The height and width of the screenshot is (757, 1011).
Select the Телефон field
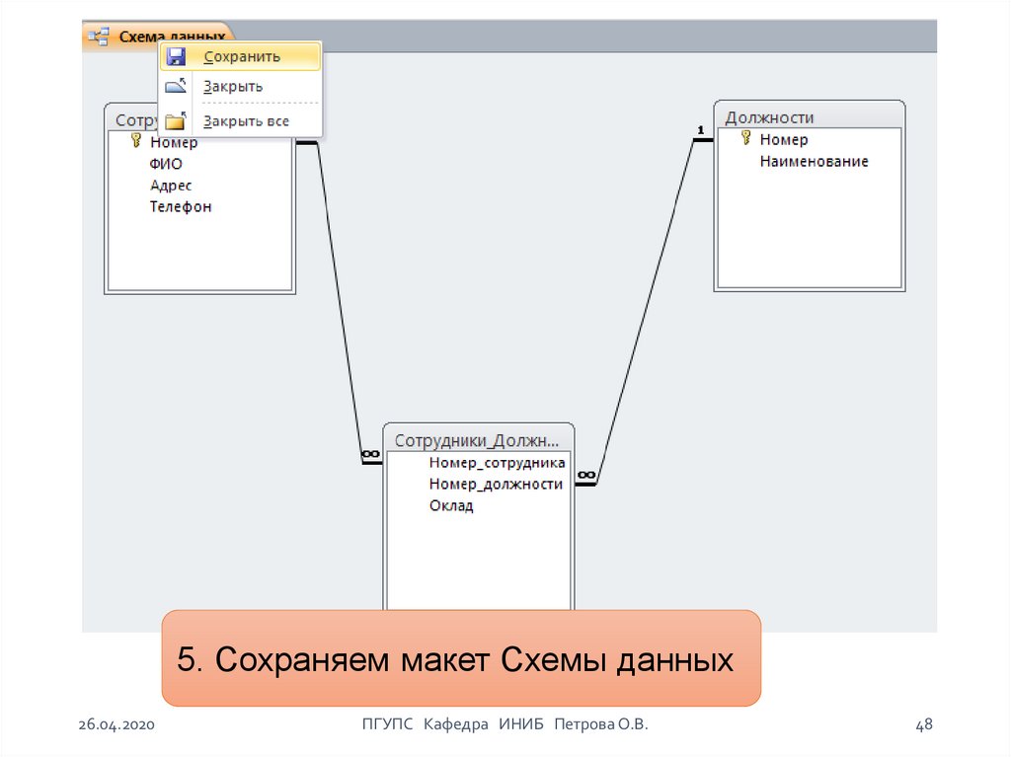[x=181, y=207]
